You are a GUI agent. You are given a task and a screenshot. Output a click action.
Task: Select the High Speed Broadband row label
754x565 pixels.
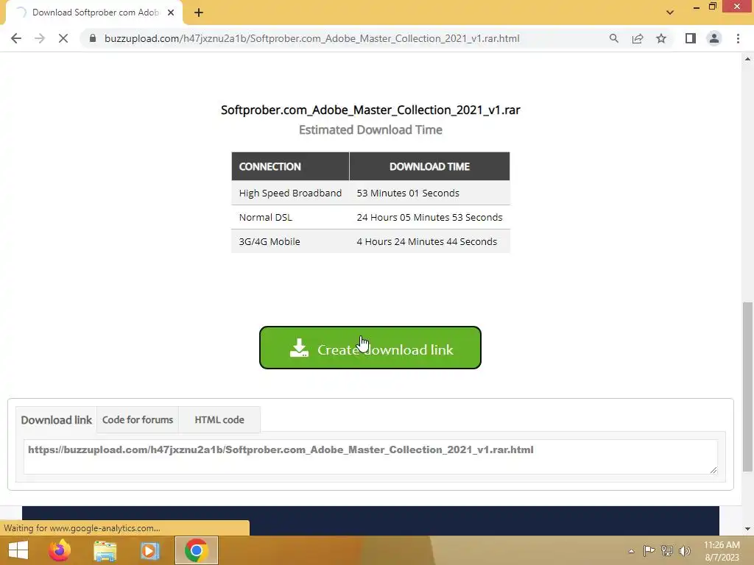click(x=290, y=193)
